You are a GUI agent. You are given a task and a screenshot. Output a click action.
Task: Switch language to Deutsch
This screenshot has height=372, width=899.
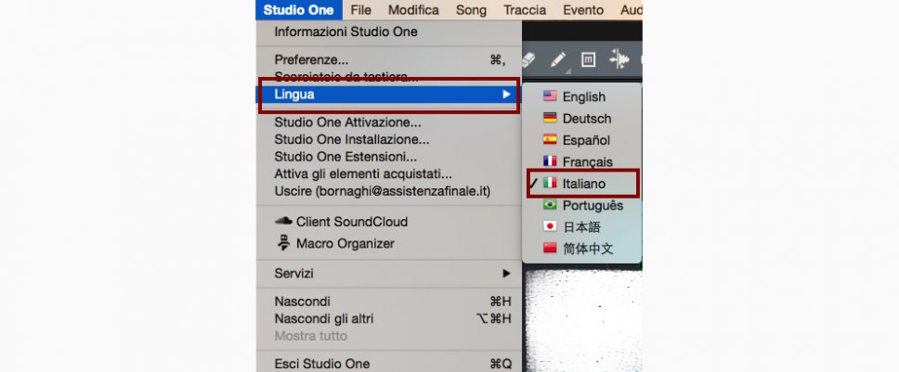click(x=586, y=119)
